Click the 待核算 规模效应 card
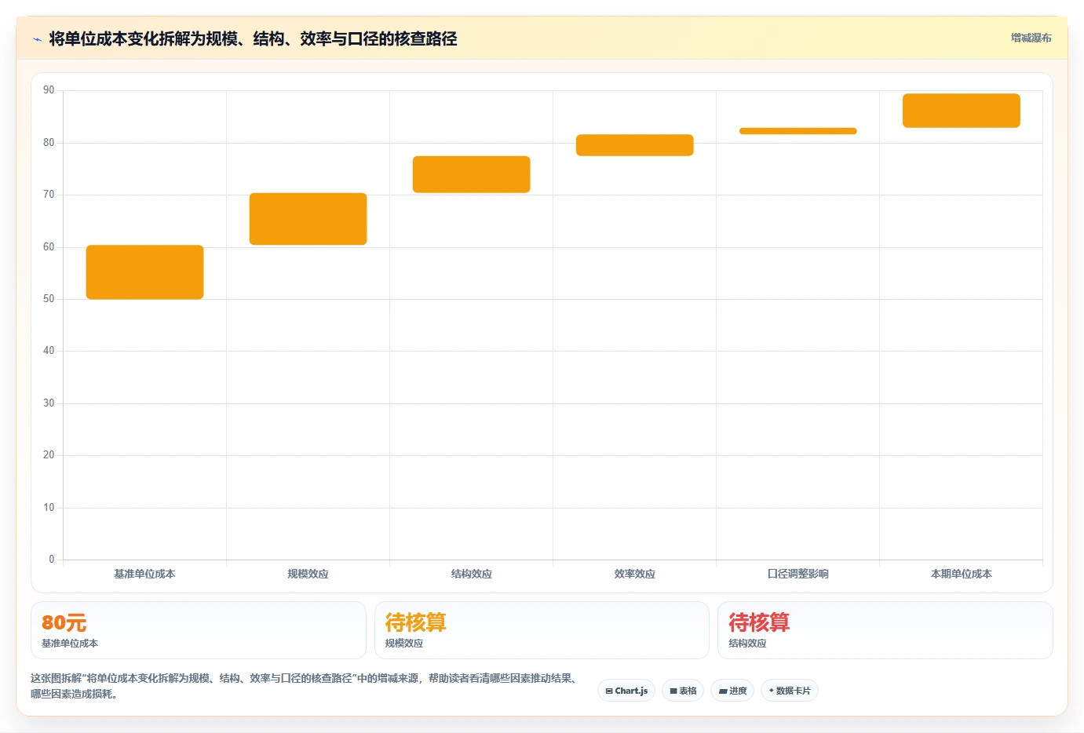 coord(542,630)
